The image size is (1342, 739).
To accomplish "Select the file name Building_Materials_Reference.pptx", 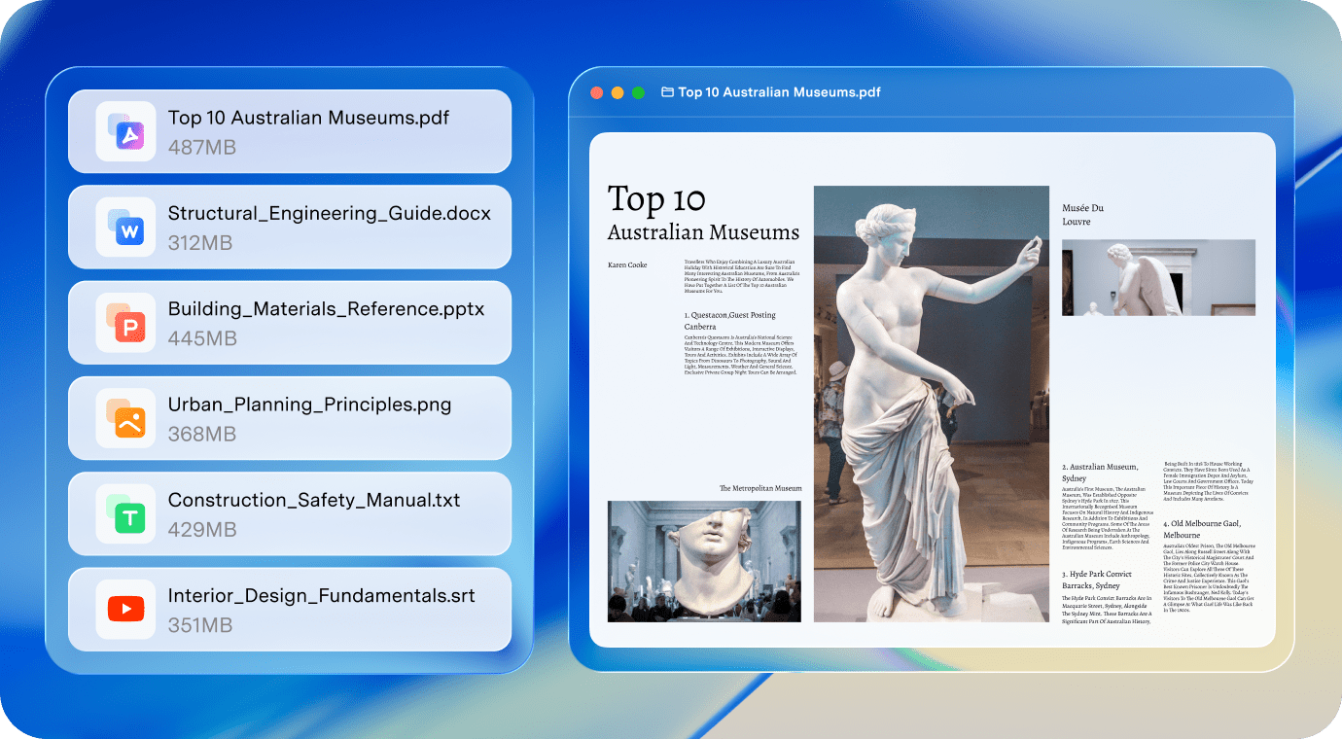I will click(x=326, y=309).
